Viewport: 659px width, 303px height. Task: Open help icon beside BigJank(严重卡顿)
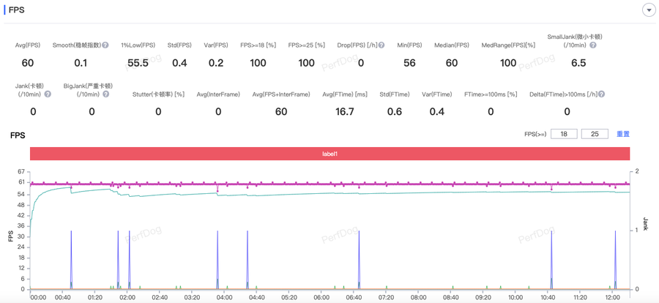click(x=105, y=94)
